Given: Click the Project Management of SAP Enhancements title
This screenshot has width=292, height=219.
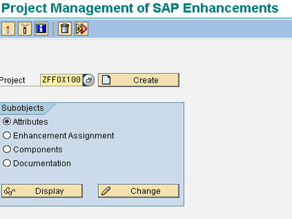Looking at the screenshot, I should [x=140, y=8].
